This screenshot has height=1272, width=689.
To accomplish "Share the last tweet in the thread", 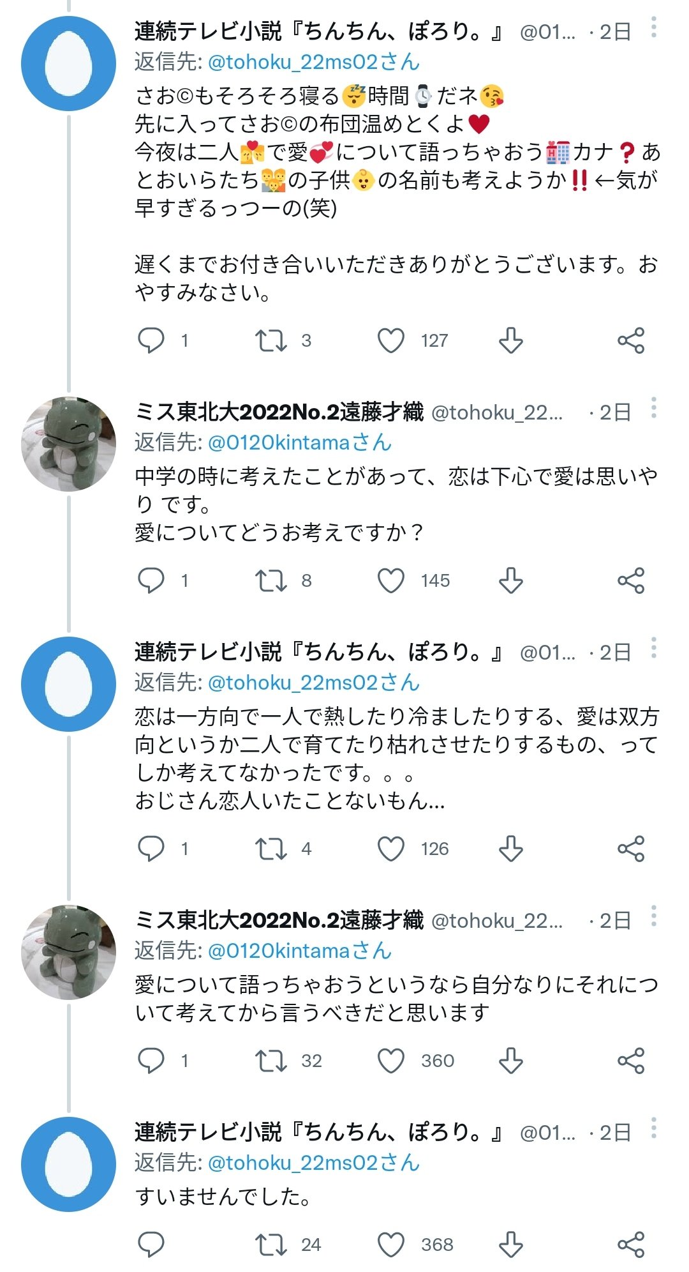I will tap(631, 1245).
